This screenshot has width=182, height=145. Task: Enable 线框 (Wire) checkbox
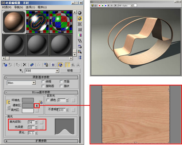[43, 81]
